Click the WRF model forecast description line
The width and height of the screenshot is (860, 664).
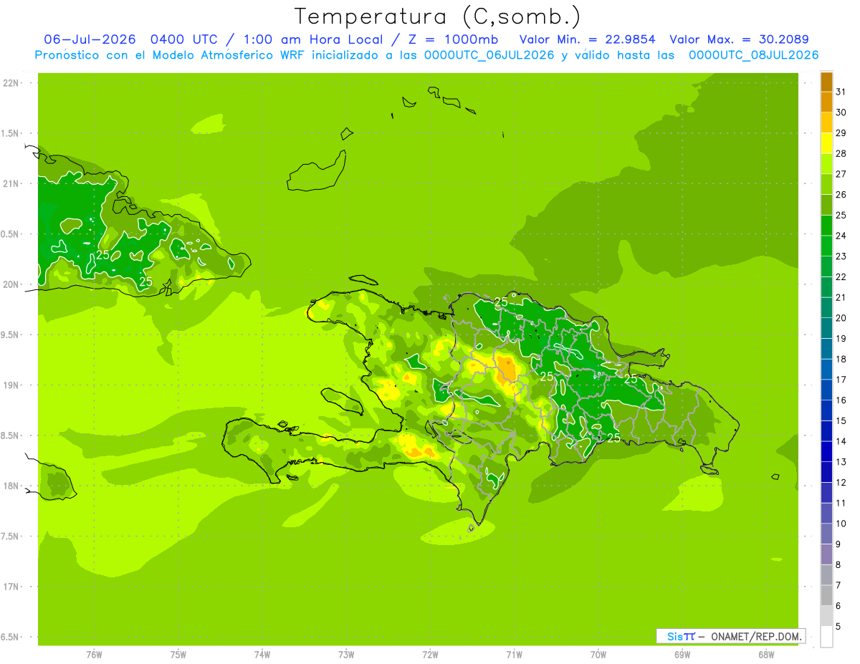pyautogui.click(x=426, y=55)
